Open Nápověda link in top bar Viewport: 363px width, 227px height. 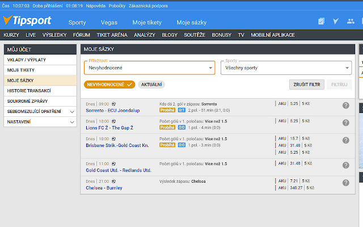pos(96,6)
